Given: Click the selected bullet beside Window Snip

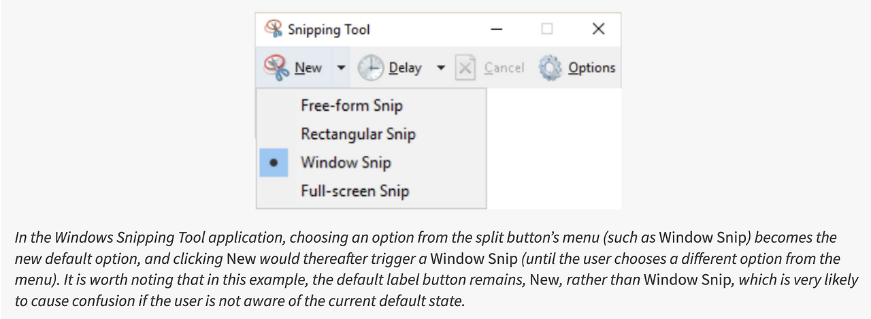Looking at the screenshot, I should point(274,163).
